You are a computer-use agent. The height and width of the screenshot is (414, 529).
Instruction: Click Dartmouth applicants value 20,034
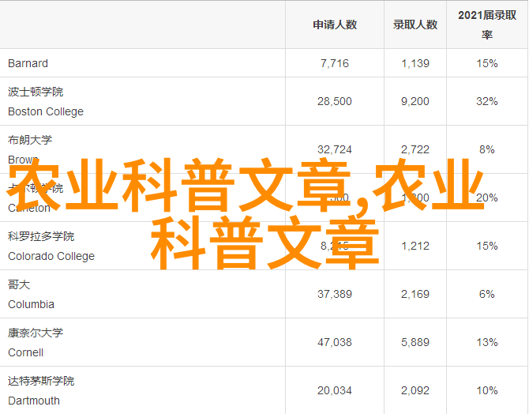pyautogui.click(x=335, y=391)
